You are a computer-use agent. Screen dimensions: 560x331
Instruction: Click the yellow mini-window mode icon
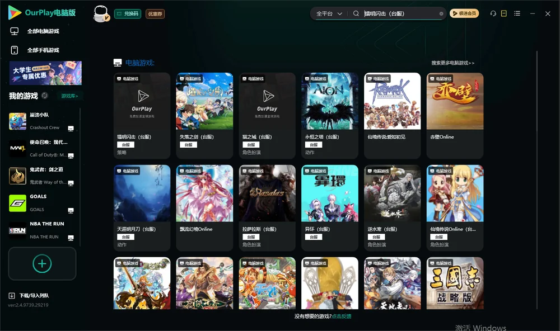tap(504, 13)
